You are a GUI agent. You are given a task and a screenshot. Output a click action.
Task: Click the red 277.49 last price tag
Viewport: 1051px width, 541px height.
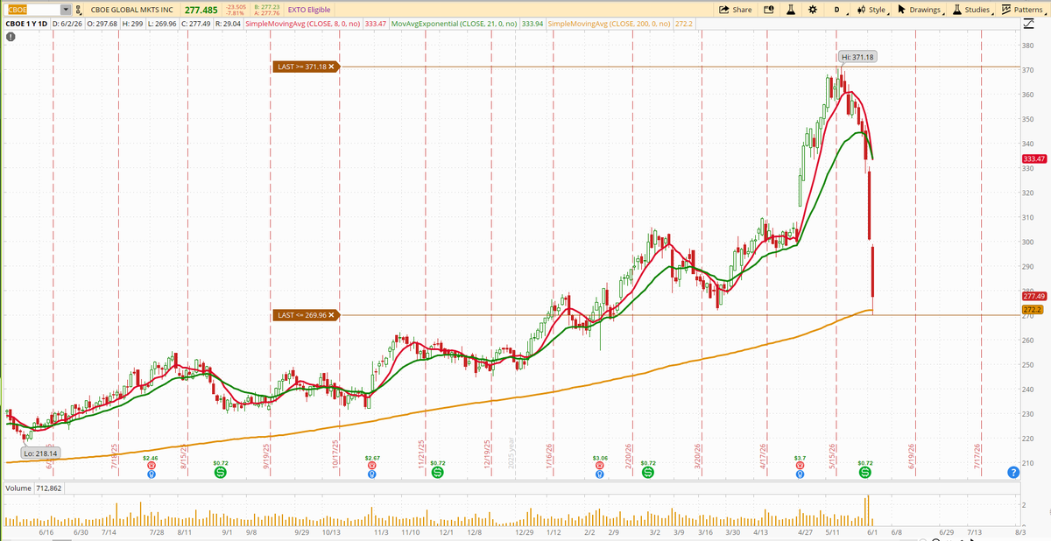click(1034, 297)
